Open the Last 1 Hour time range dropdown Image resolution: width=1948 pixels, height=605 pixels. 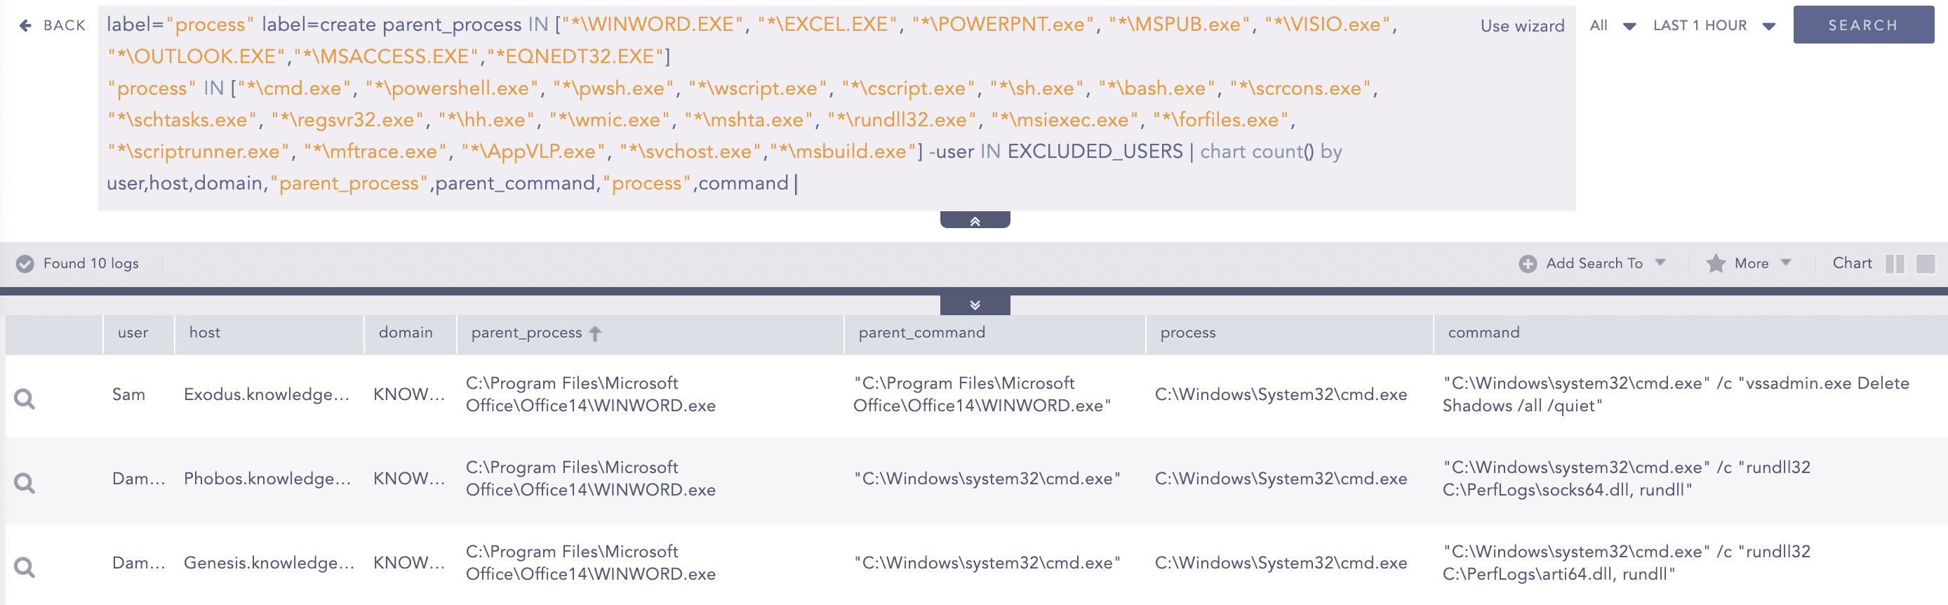point(1714,26)
